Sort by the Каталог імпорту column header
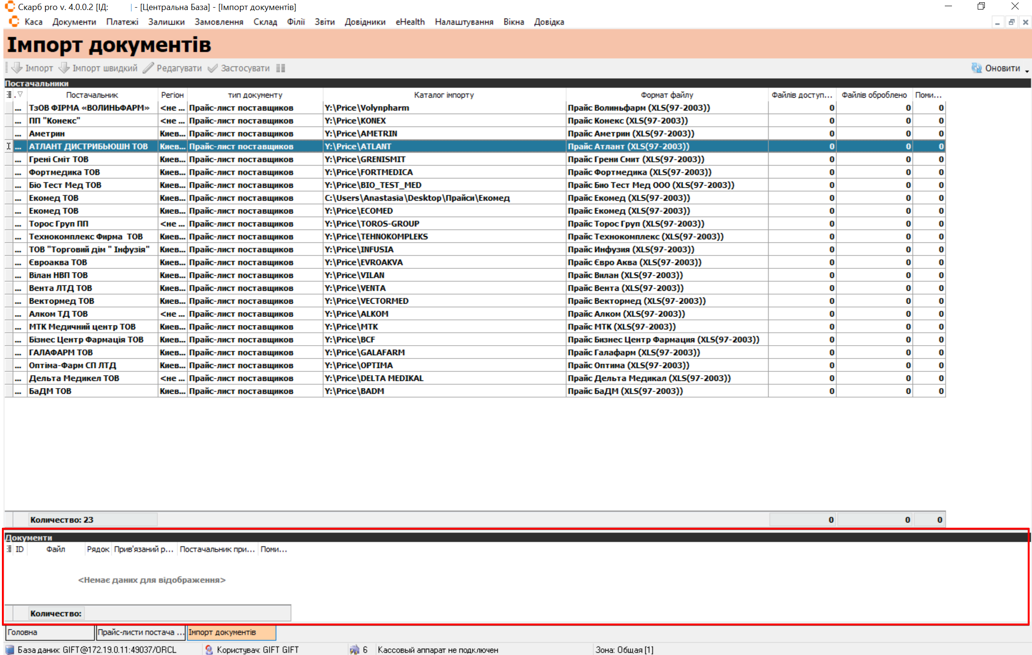The image size is (1032, 655). [444, 95]
